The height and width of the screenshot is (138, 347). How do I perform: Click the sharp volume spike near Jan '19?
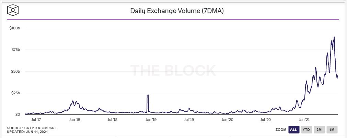(x=148, y=95)
